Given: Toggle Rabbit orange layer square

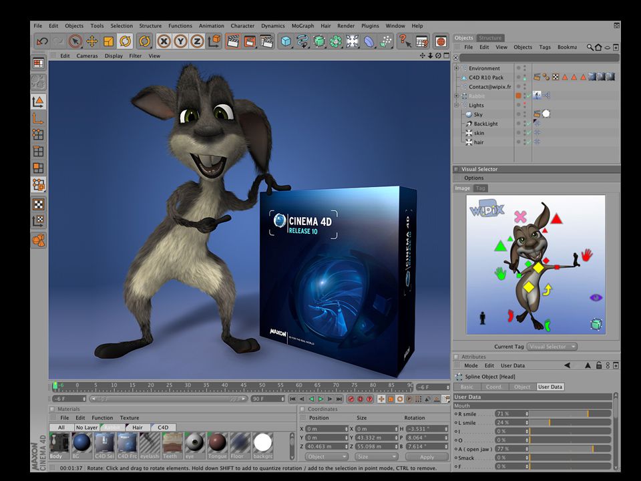Looking at the screenshot, I should (518, 96).
